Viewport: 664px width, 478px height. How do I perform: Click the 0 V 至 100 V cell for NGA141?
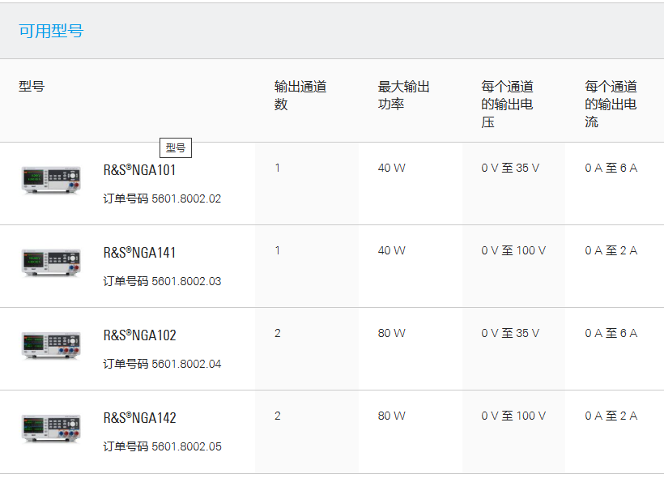click(x=513, y=250)
